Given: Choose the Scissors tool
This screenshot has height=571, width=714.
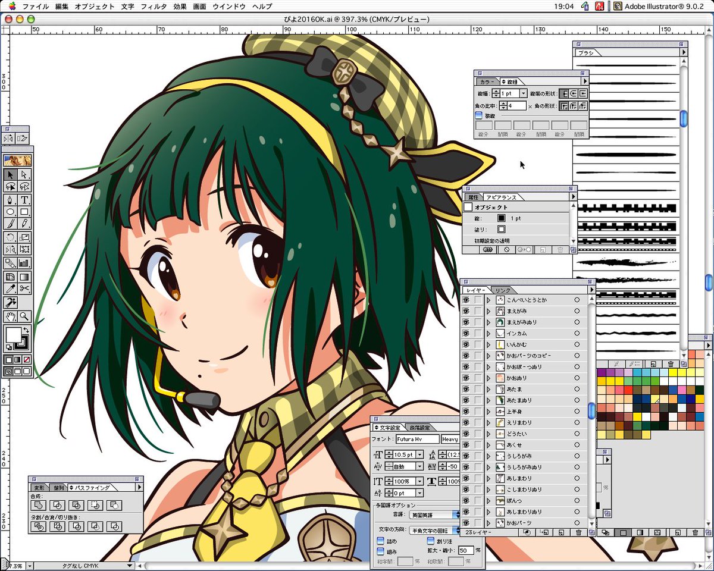Looking at the screenshot, I should (24, 288).
